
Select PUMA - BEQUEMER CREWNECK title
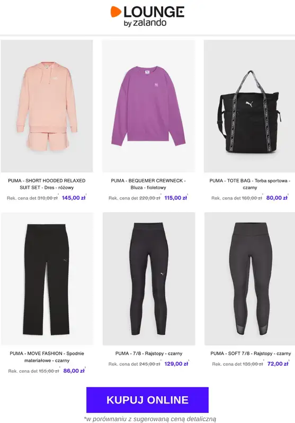point(148,184)
